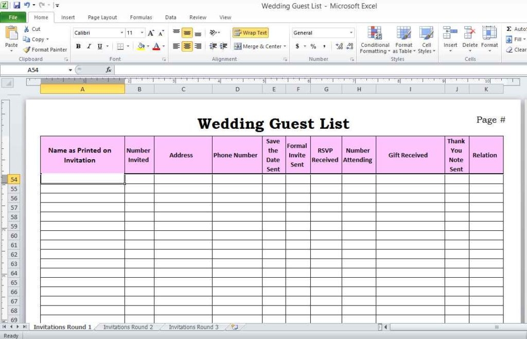Click the Delete Cells icon

[469, 32]
